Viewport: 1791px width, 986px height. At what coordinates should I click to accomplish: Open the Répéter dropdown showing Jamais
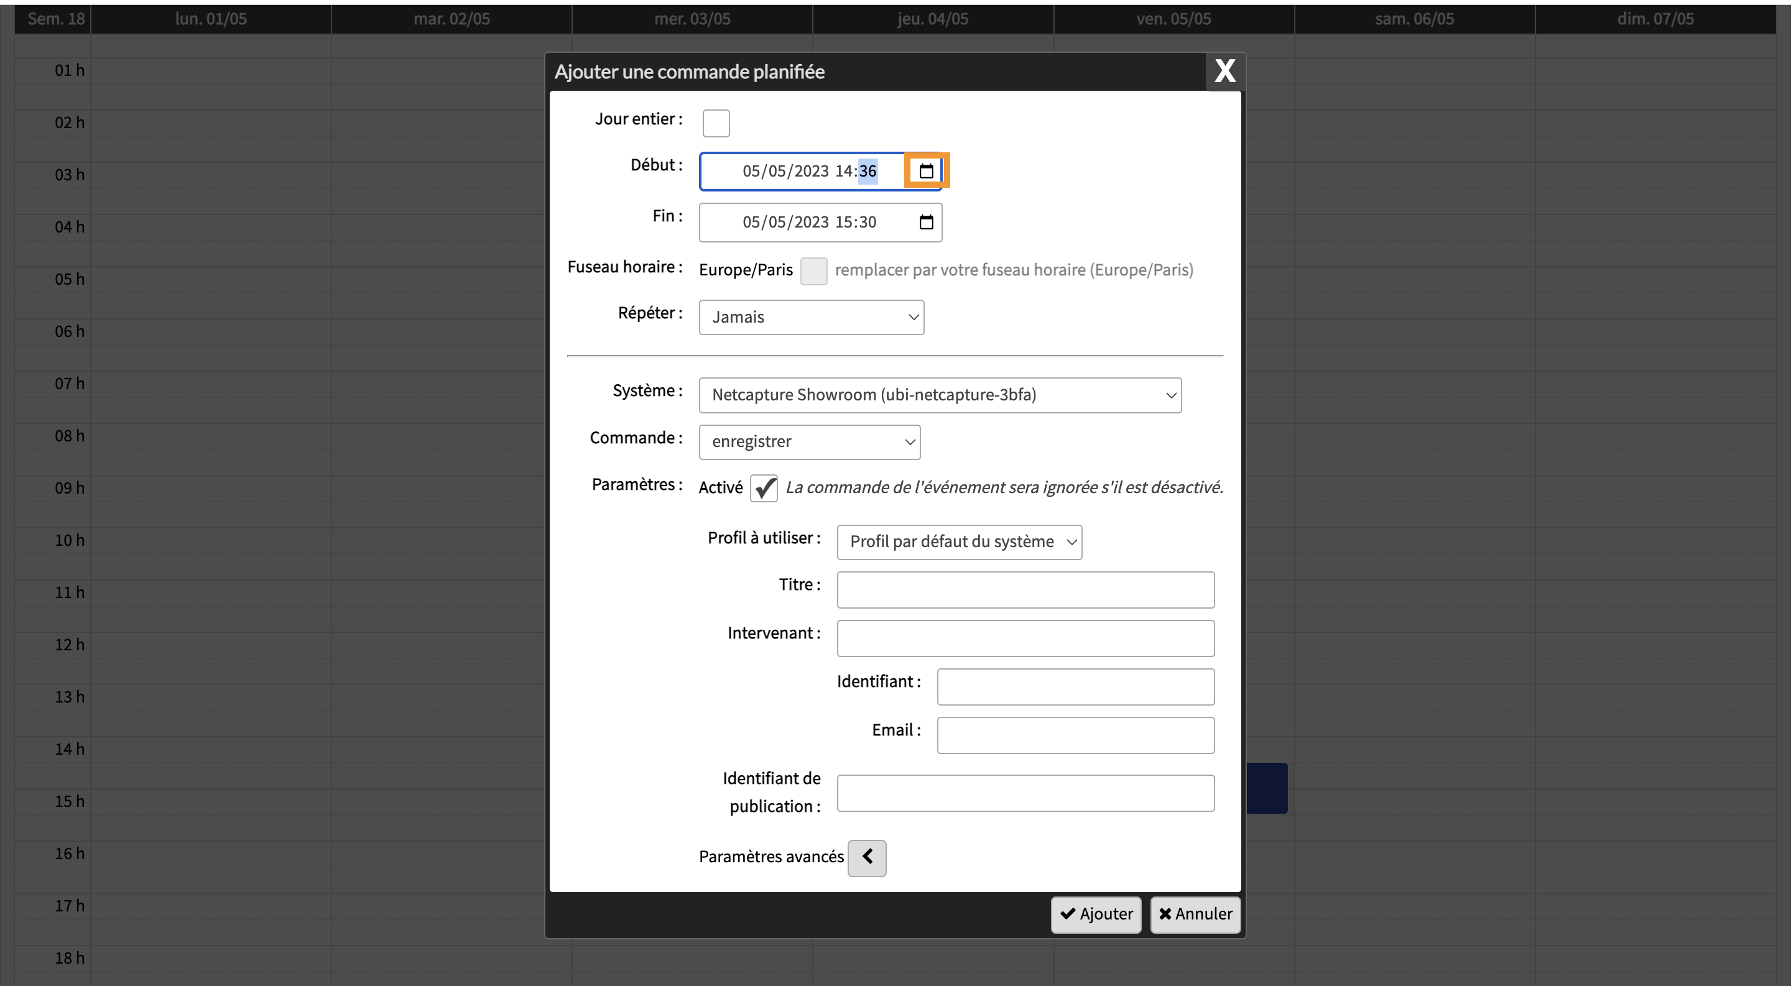coord(811,318)
